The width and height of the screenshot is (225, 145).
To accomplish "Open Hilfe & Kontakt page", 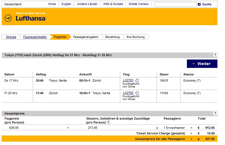I will click(113, 4).
